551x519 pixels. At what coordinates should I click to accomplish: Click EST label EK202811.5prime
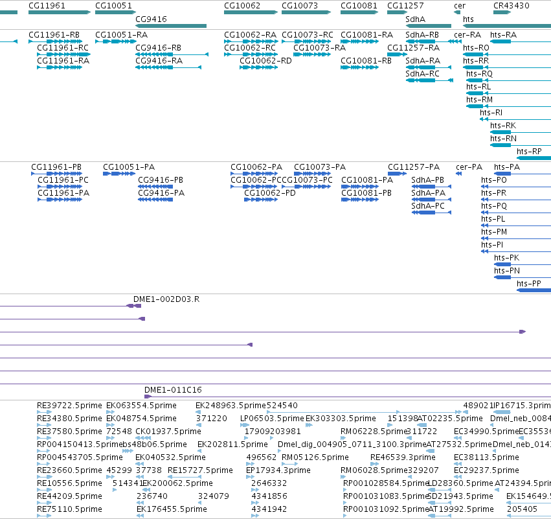(232, 444)
